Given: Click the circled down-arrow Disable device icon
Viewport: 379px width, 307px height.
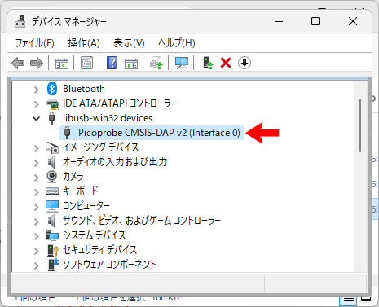Looking at the screenshot, I should 245,63.
